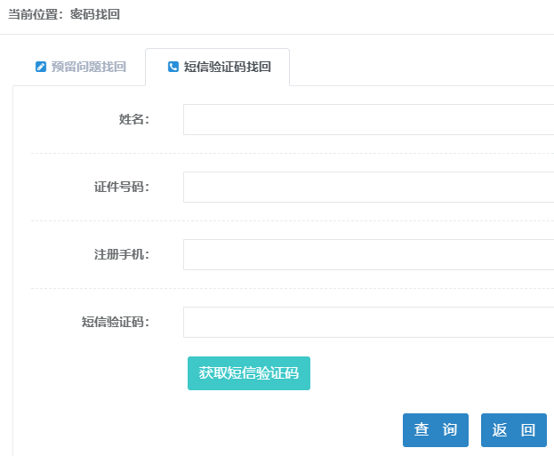The image size is (554, 456).
Task: Click the 姓名 field label
Action: (133, 119)
